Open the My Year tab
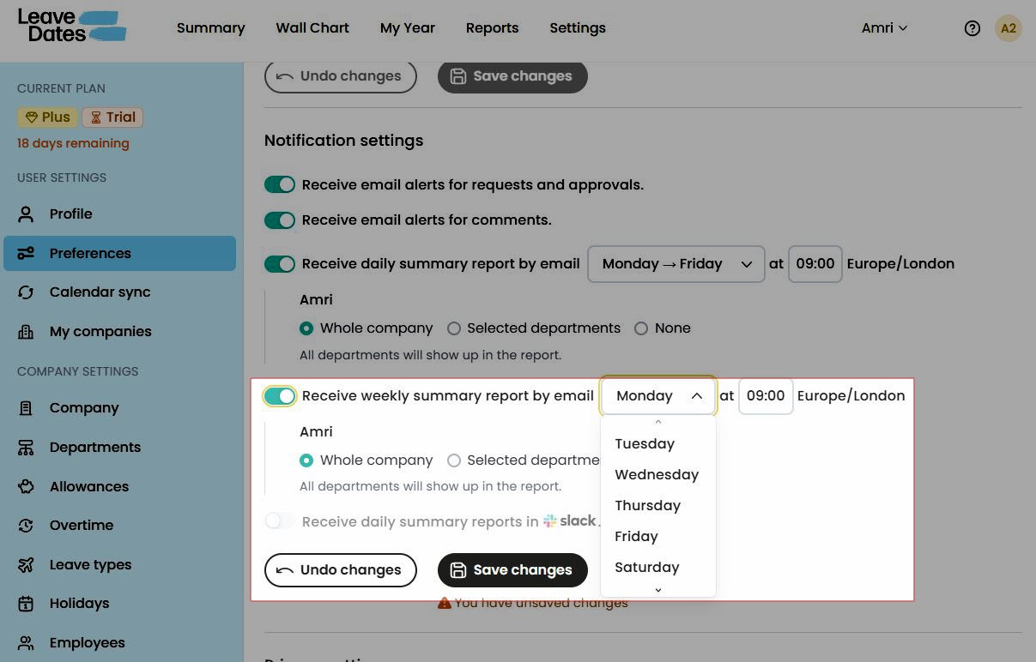The height and width of the screenshot is (662, 1036). (x=408, y=28)
